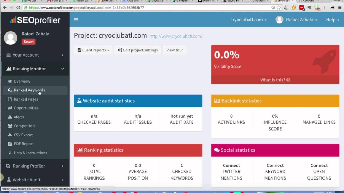Open PDF Report in sidebar

24,144
